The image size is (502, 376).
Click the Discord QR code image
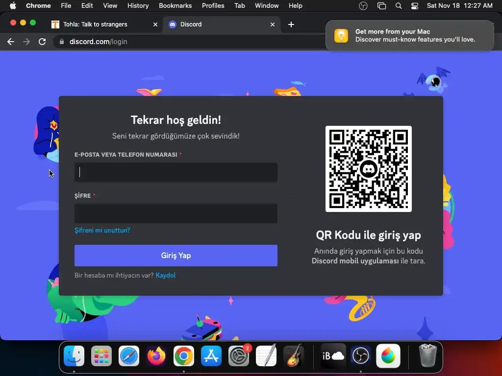point(369,169)
